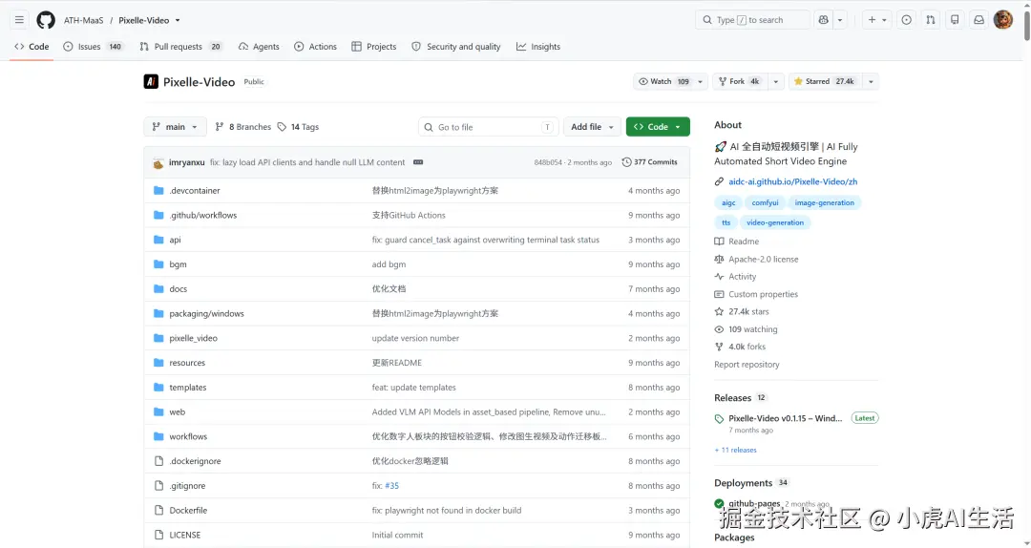Screen dimensions: 1031x548
Task: Open the Actions tab
Action: [x=316, y=47]
